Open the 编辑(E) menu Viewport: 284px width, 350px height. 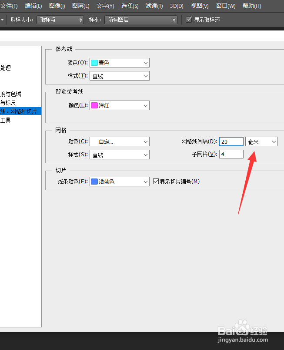[x=33, y=6]
